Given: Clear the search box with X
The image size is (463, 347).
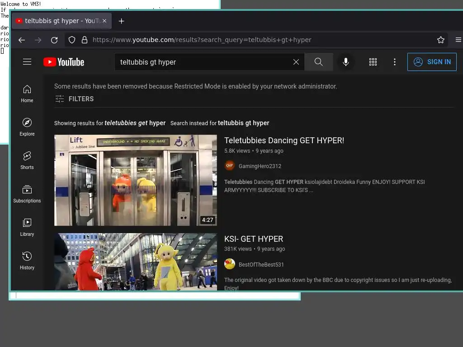Looking at the screenshot, I should point(296,62).
